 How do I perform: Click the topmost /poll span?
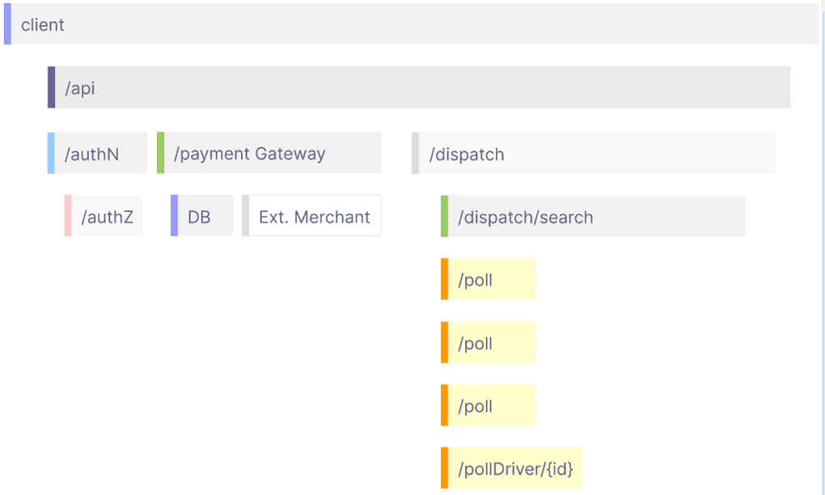[x=490, y=280]
